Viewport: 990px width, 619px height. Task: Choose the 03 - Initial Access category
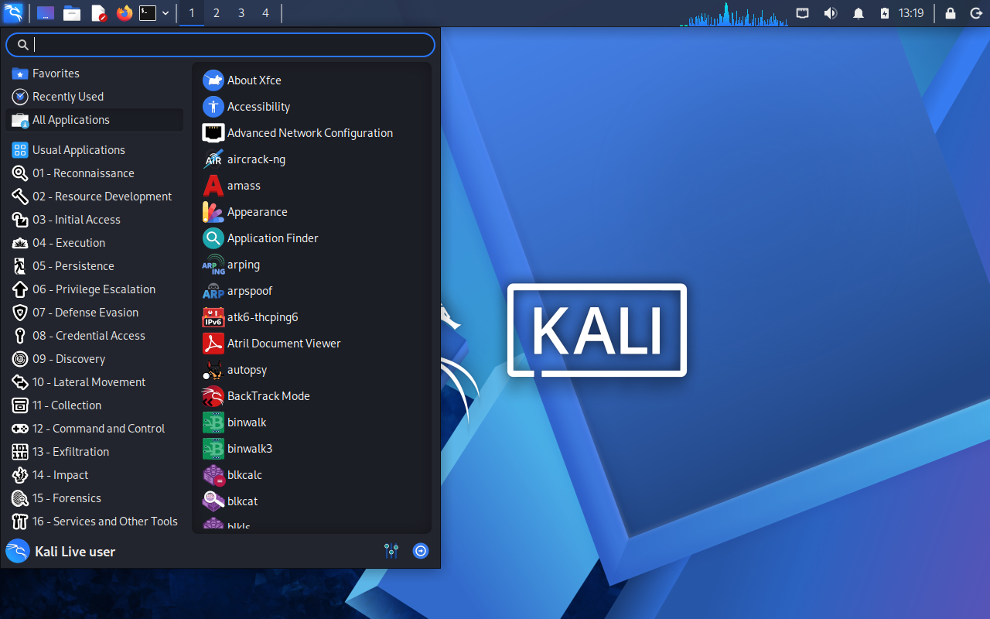[x=94, y=220]
